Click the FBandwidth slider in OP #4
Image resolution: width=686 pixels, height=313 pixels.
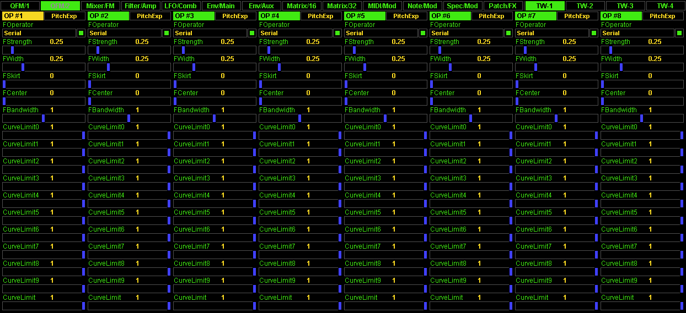[x=300, y=118]
